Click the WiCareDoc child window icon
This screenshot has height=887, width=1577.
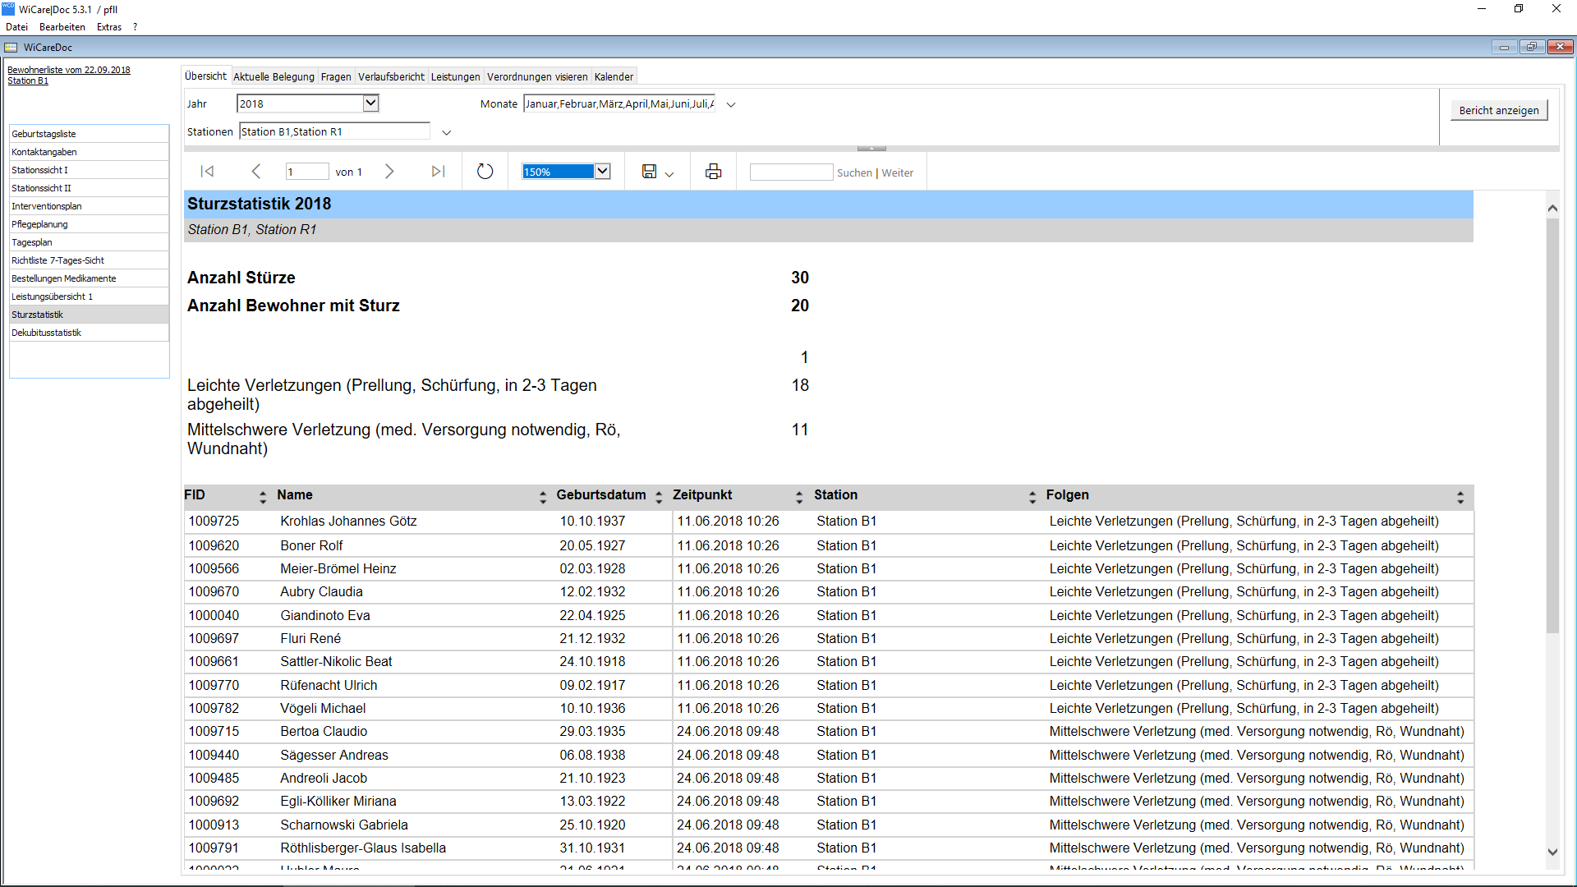[11, 48]
